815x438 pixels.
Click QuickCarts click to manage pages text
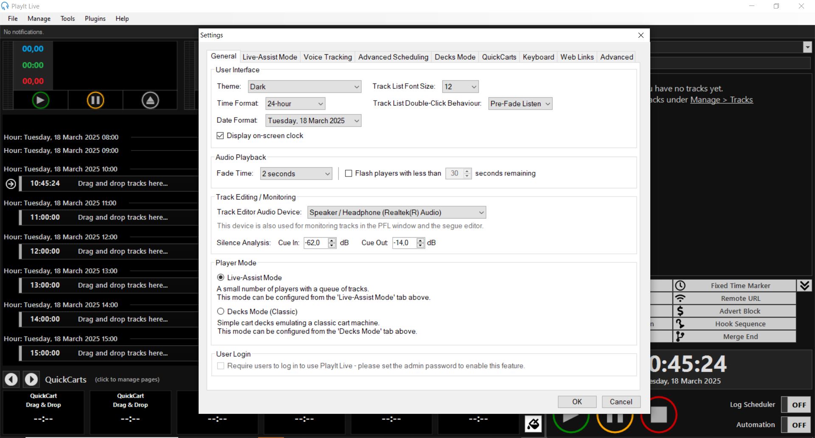pyautogui.click(x=127, y=379)
